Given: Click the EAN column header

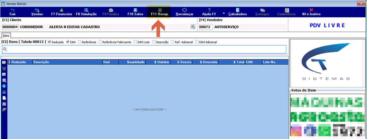Looking at the screenshot, I should pos(253,62).
